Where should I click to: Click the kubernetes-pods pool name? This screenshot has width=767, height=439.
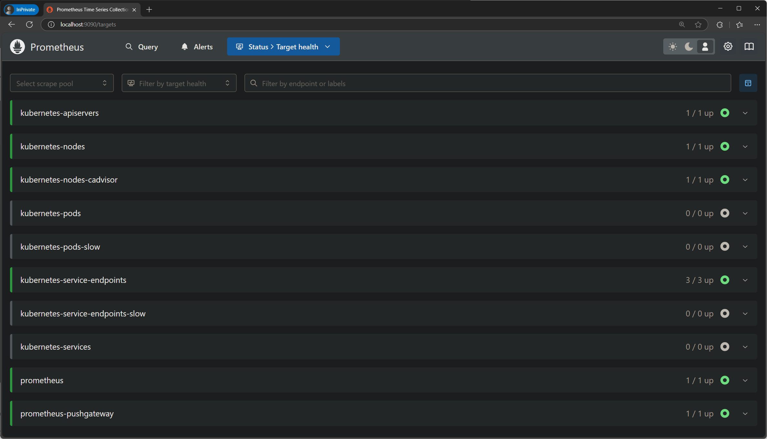click(x=51, y=213)
